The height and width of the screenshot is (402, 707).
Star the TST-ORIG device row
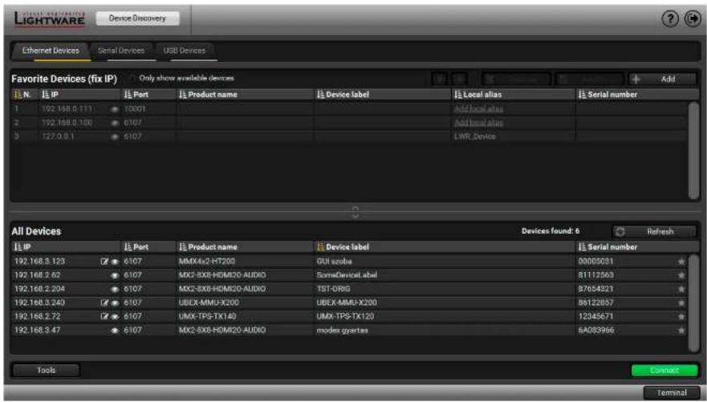[x=681, y=289]
